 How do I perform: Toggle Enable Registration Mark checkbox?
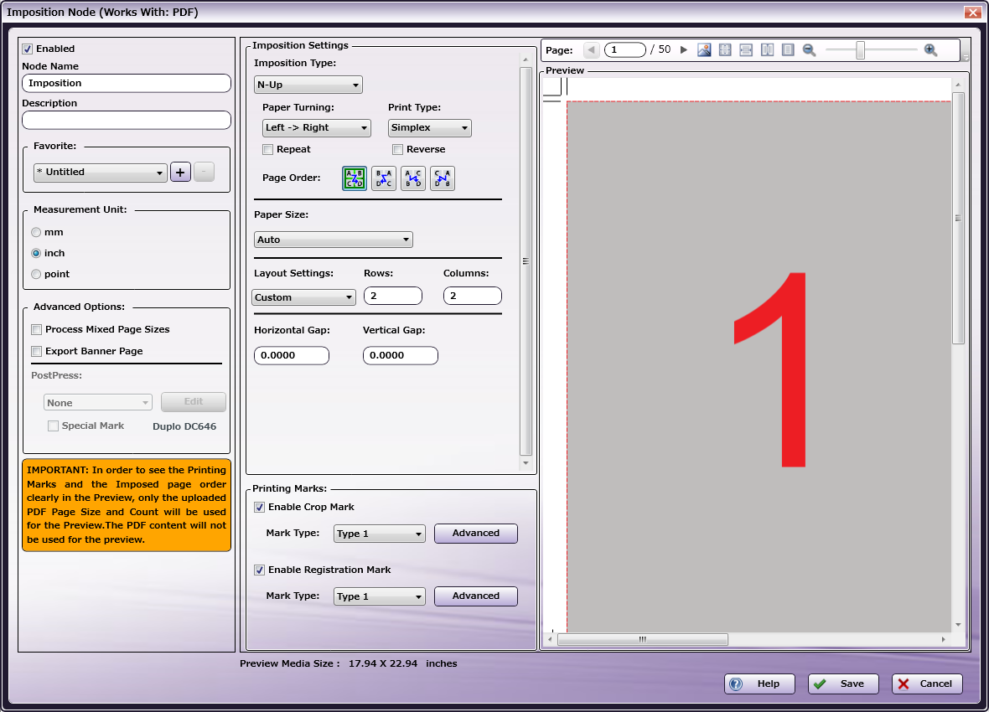tap(259, 570)
